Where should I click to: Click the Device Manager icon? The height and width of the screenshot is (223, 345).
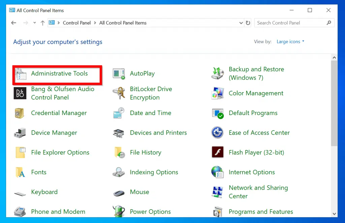20,133
